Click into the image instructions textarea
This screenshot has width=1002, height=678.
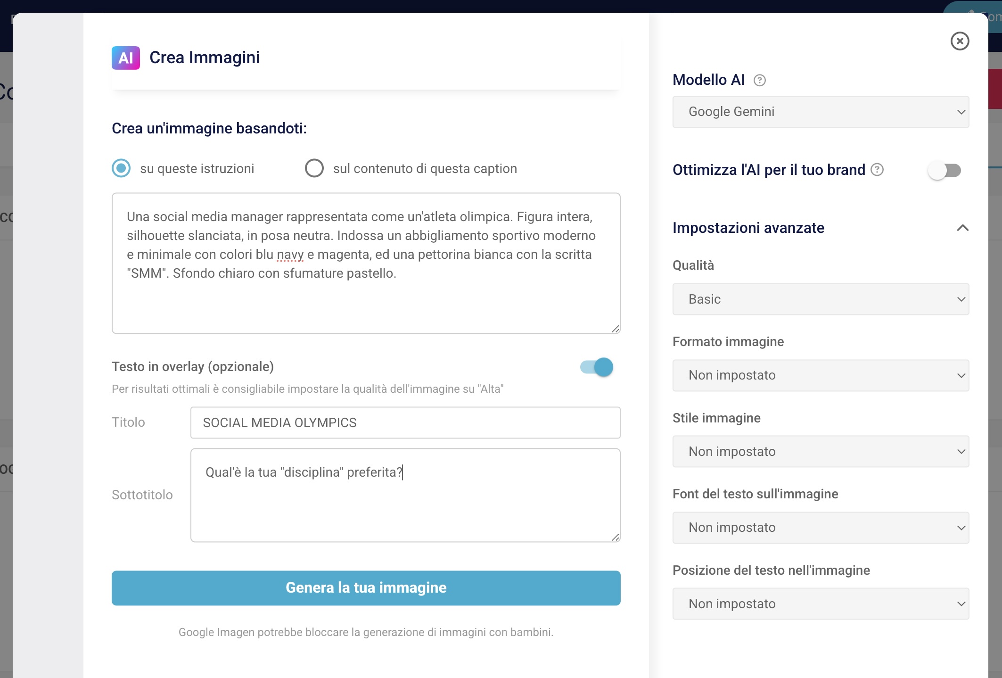[366, 302]
